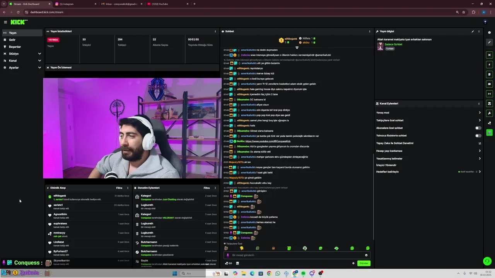Edit stream info with pencil icon
The image size is (495, 278).
[473, 31]
